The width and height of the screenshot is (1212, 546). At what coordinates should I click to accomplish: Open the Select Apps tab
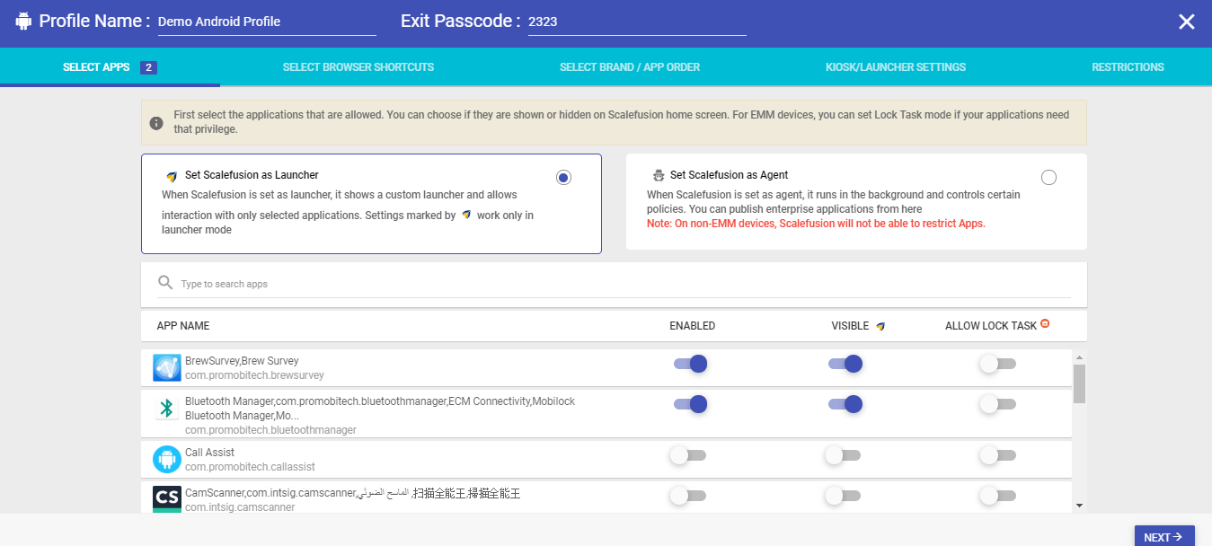click(110, 67)
